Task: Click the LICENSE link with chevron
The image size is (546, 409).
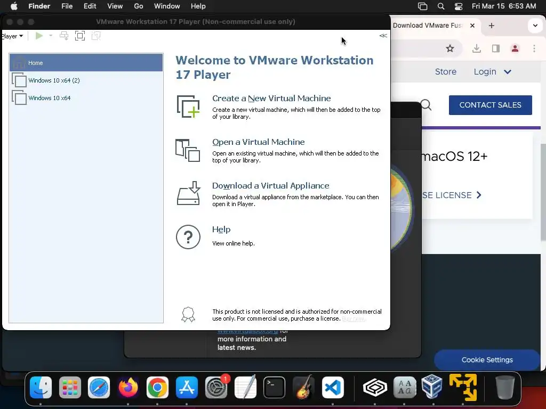Action: (452, 195)
